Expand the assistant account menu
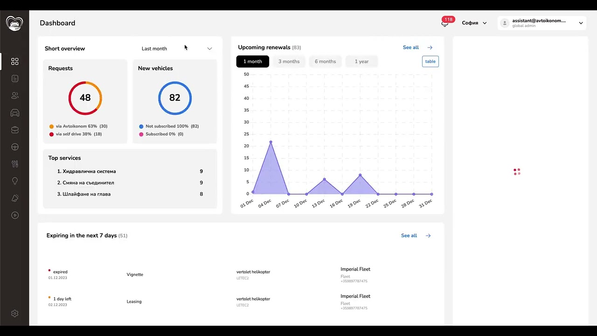 click(x=581, y=23)
